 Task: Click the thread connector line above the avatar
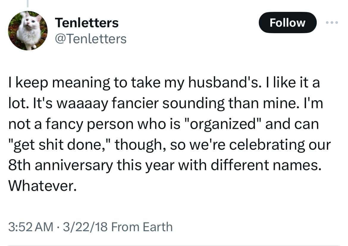pos(28,3)
